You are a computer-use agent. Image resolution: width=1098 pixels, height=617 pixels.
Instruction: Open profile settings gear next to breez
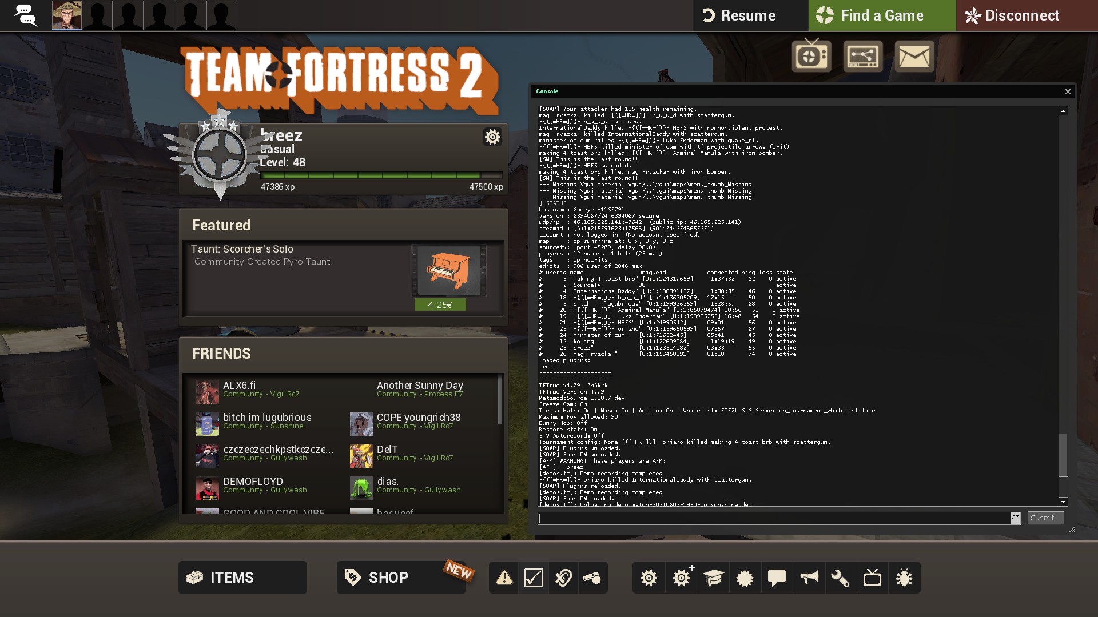pyautogui.click(x=492, y=137)
